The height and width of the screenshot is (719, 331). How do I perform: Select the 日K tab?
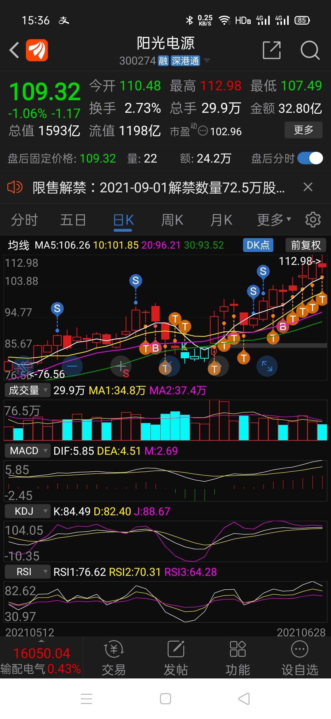click(123, 221)
